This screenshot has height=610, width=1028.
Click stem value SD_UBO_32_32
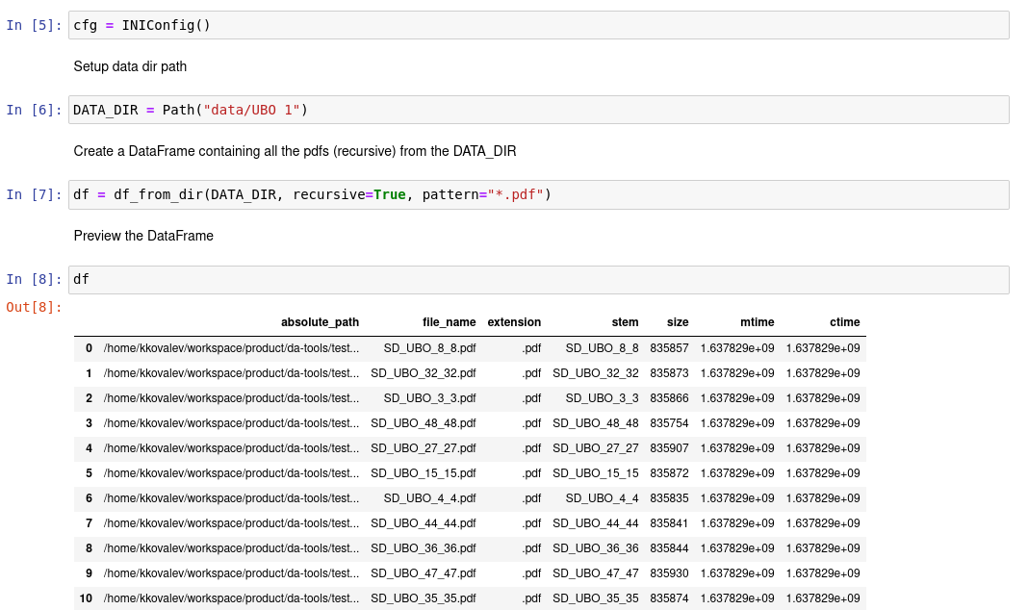[x=595, y=373]
